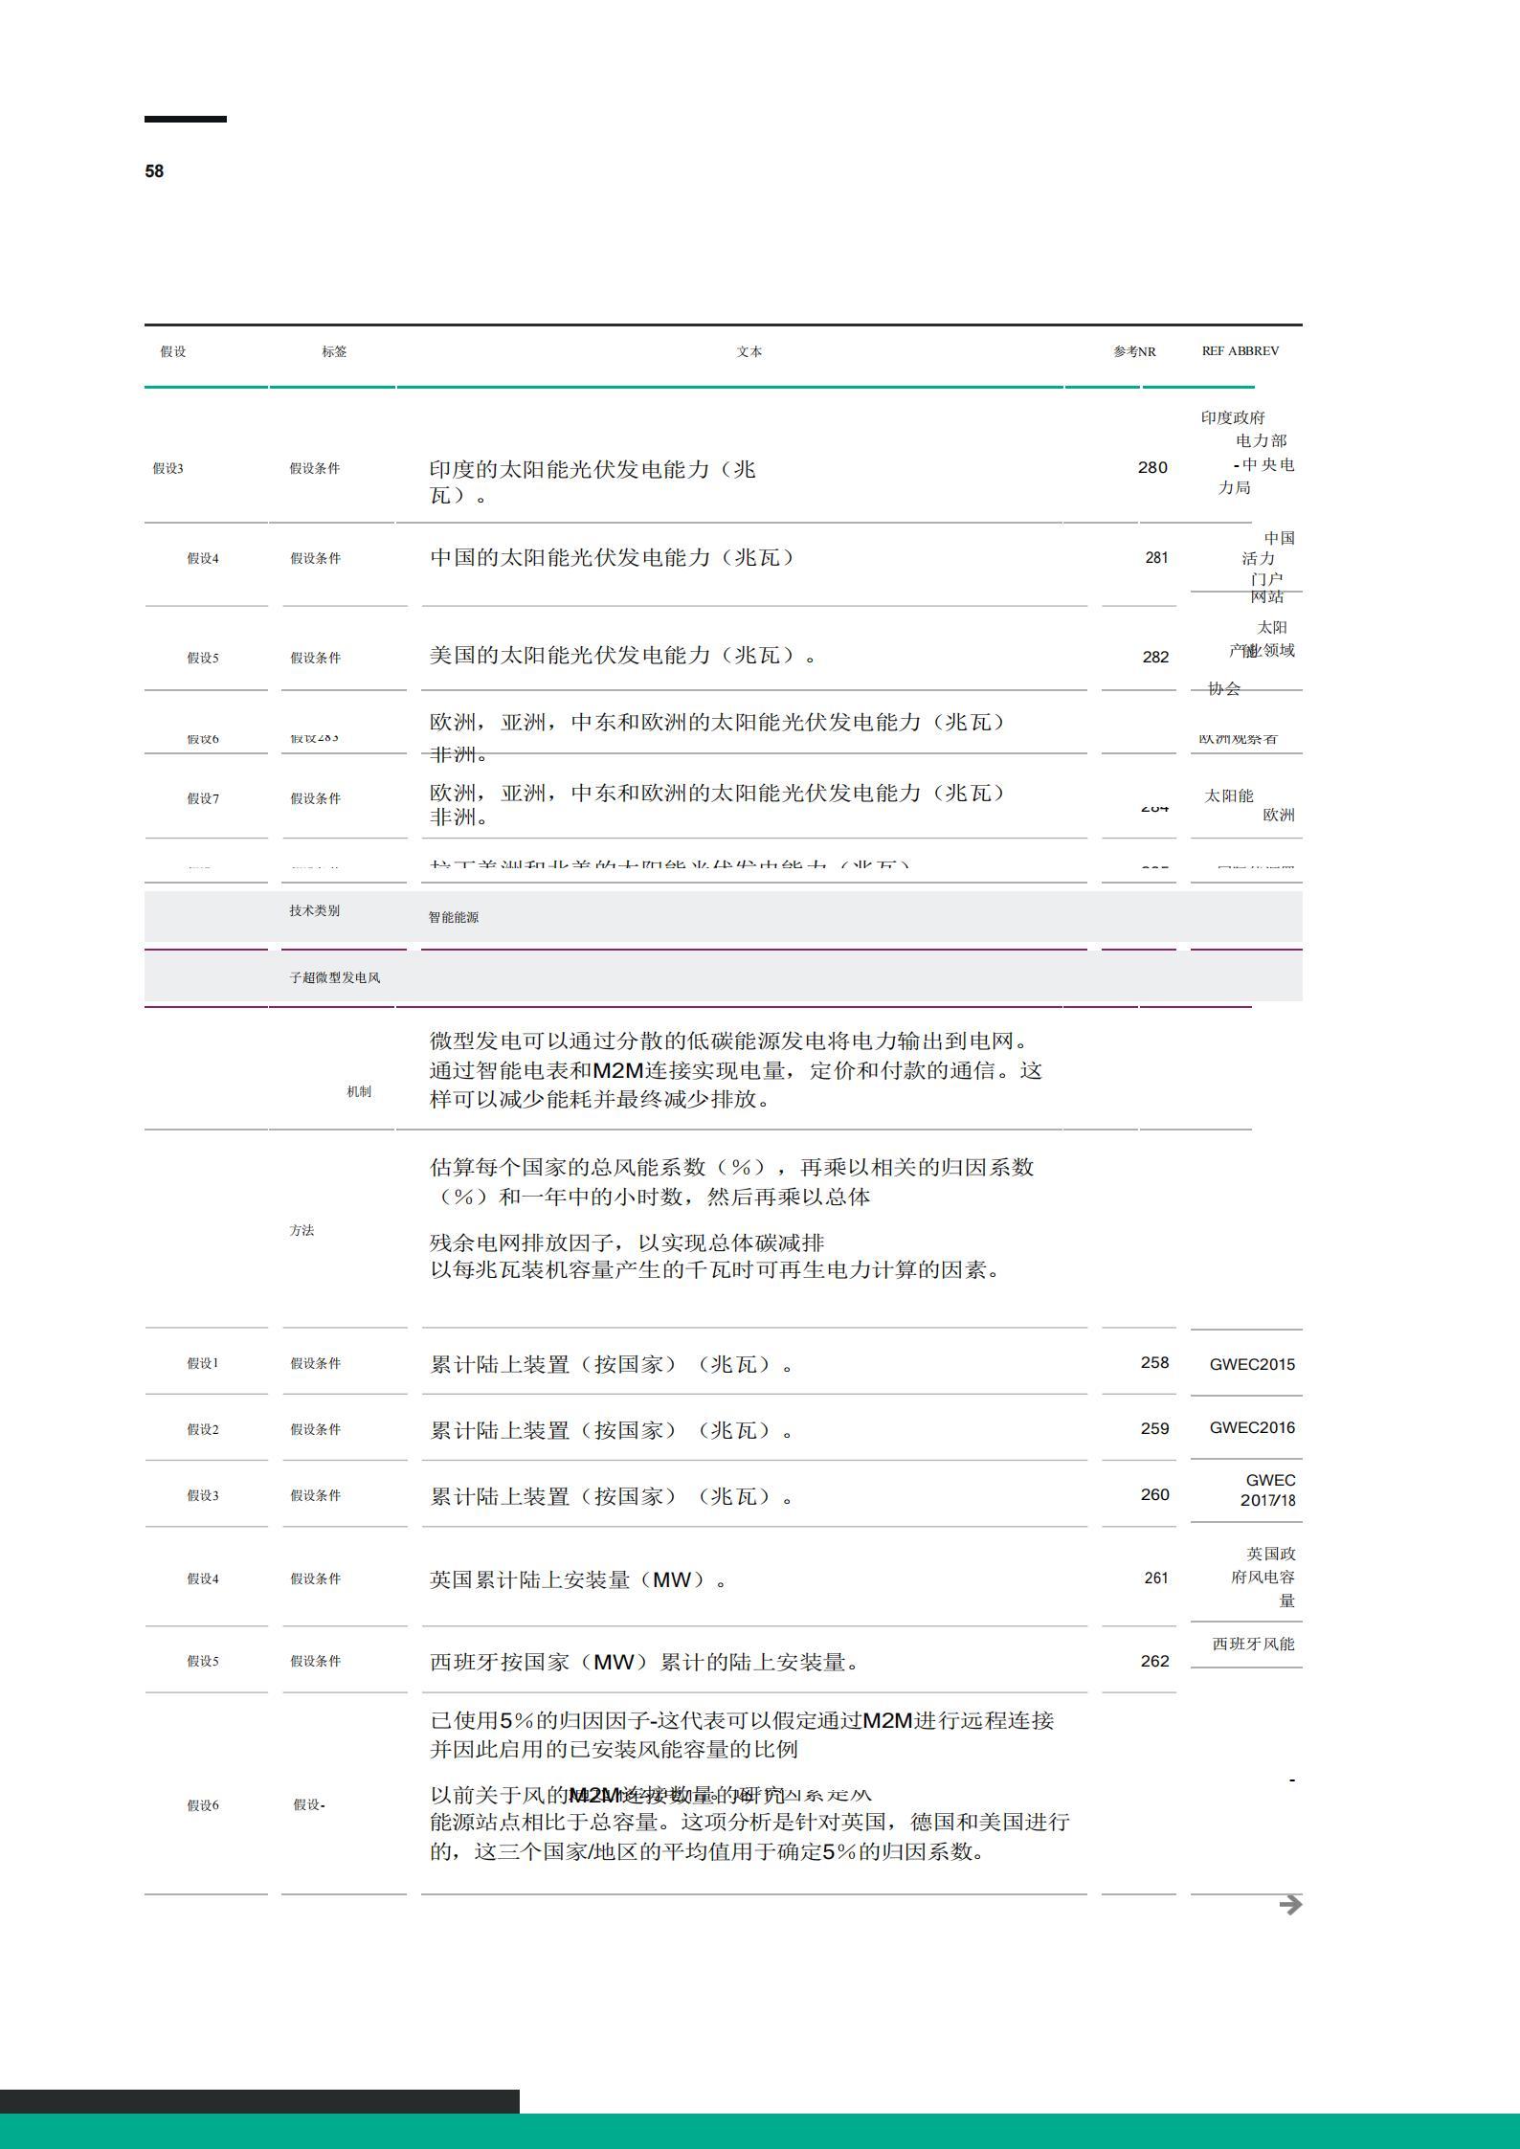
Task: Click the 方法 label
Action: 302,1230
